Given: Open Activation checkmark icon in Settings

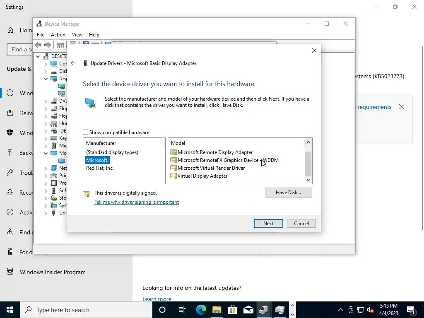Looking at the screenshot, I should [x=10, y=212].
